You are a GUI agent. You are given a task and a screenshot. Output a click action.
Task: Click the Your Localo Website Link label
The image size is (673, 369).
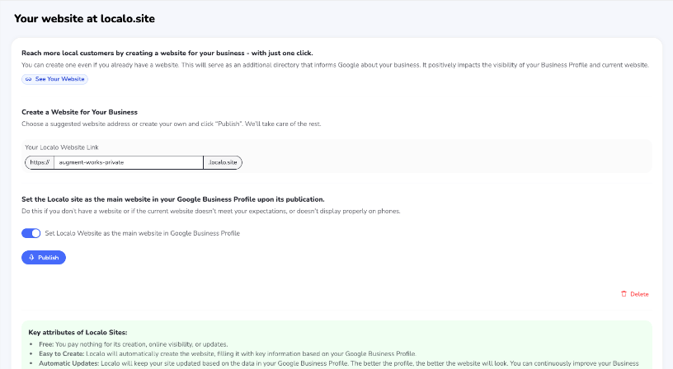62,147
